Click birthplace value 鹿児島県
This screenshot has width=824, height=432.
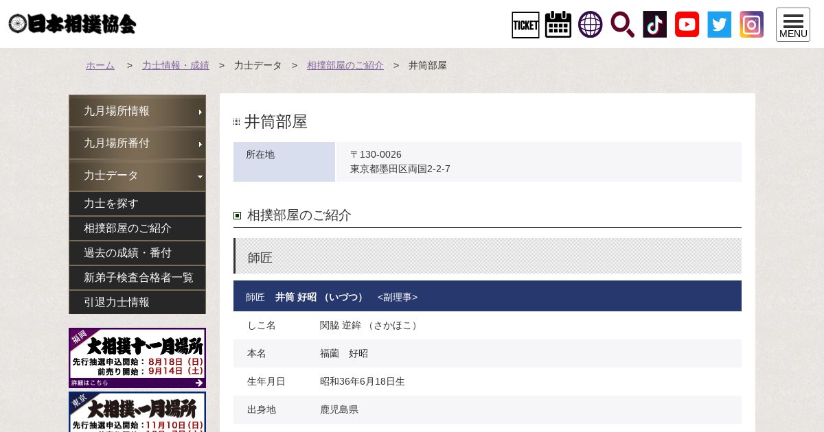click(x=339, y=409)
